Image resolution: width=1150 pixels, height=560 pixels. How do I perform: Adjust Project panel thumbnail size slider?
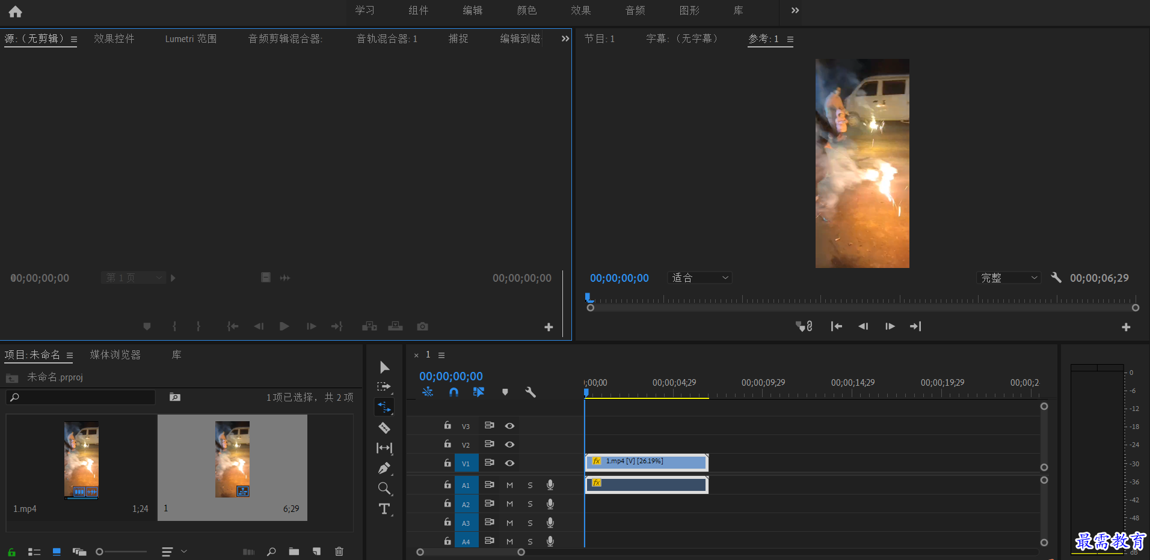121,552
